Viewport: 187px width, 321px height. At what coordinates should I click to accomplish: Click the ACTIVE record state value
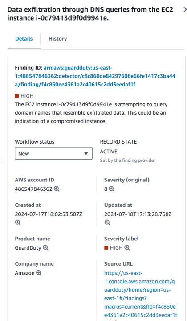click(x=109, y=152)
